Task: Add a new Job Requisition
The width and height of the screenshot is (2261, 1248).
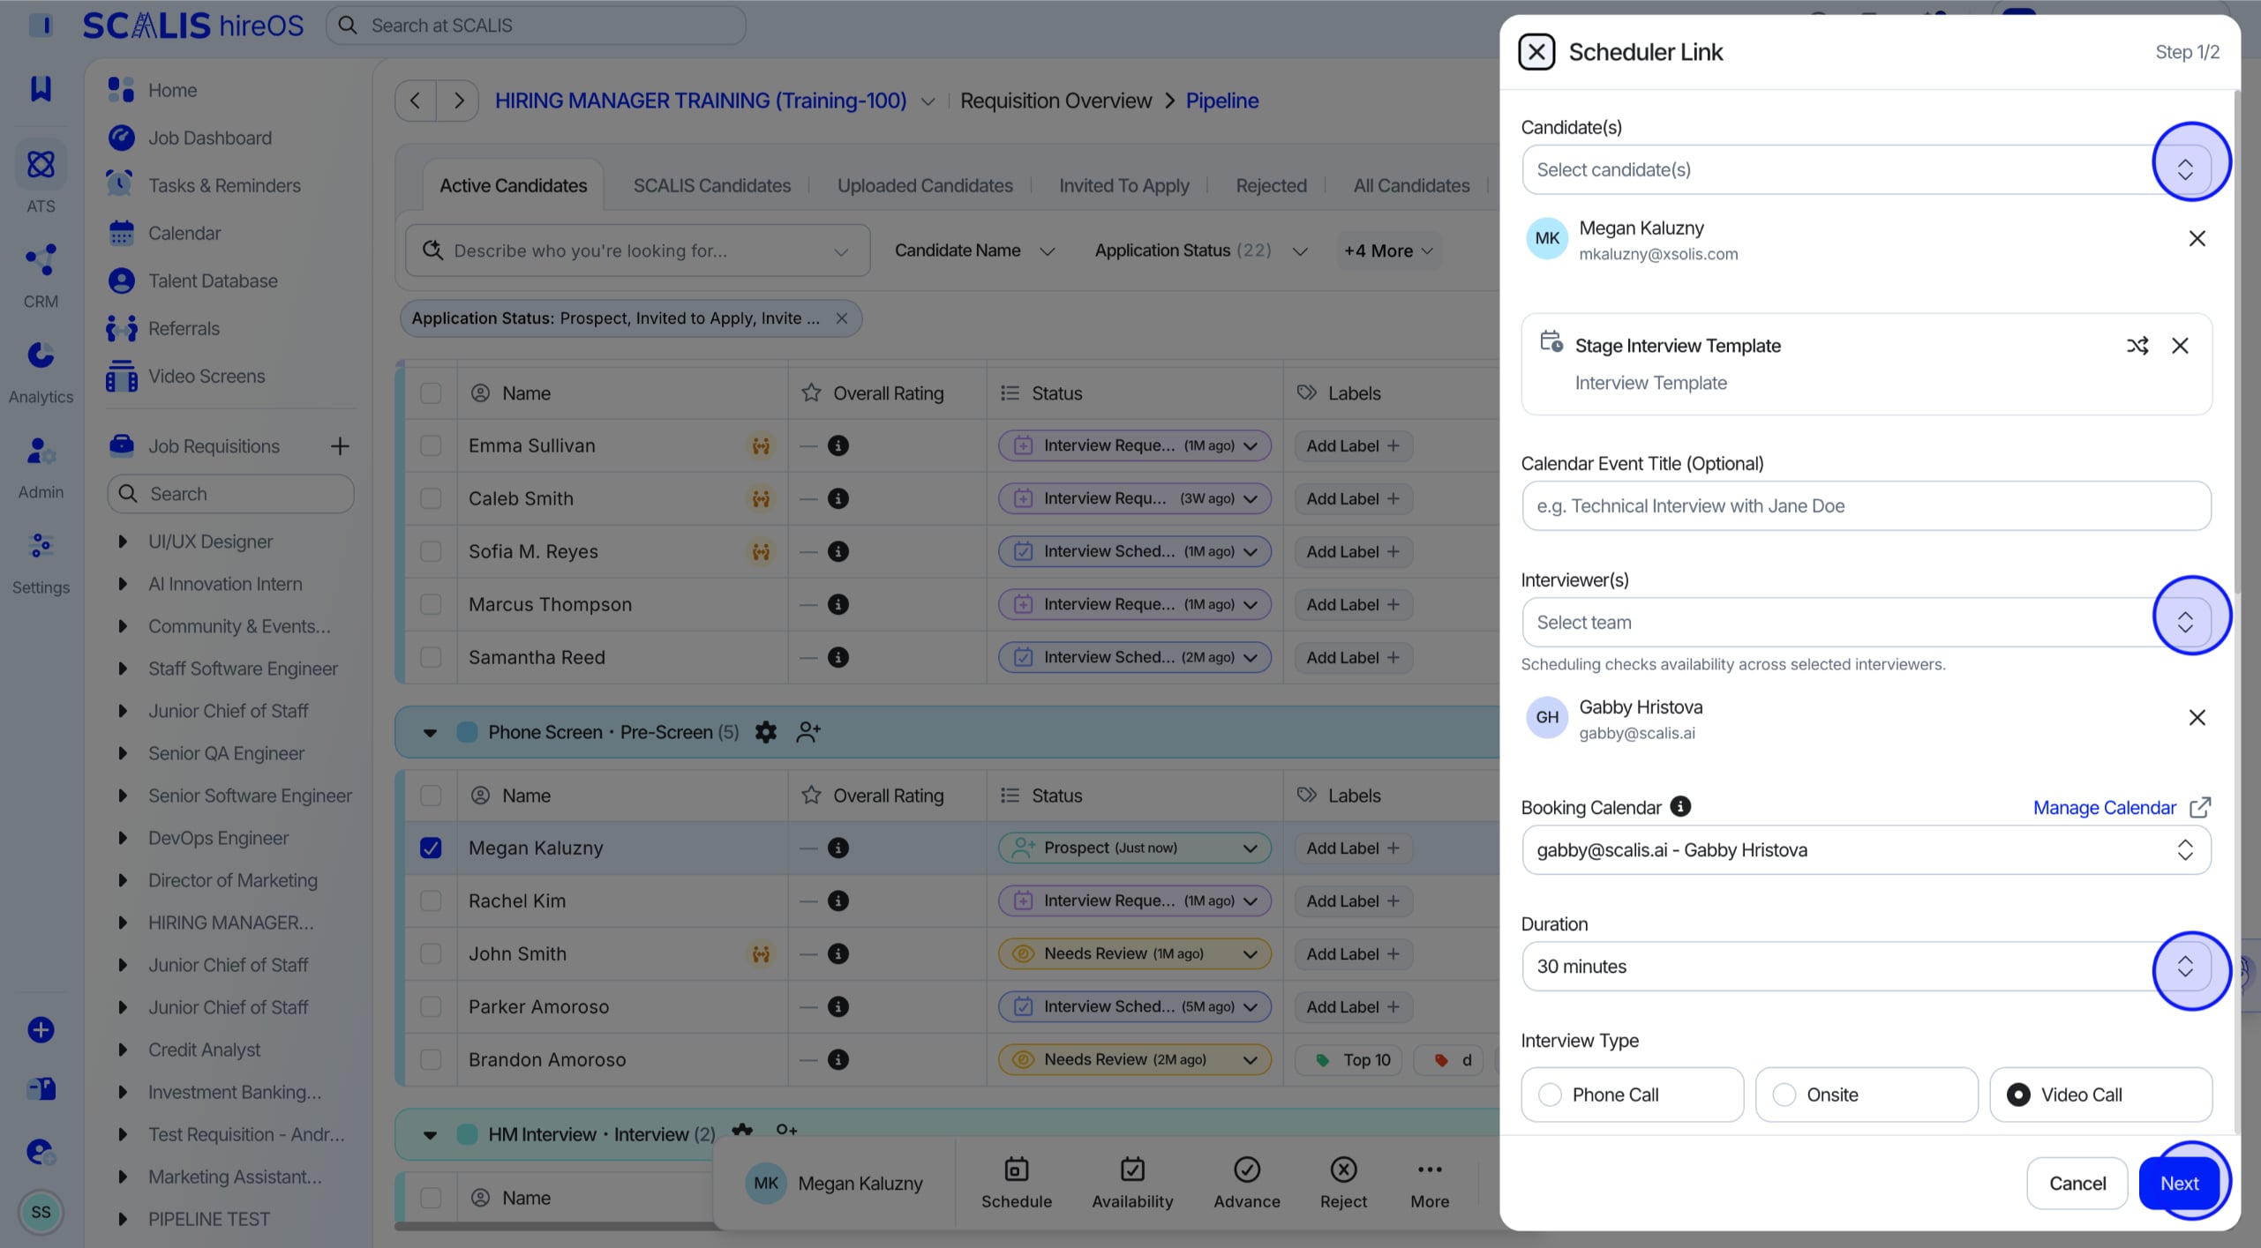Action: tap(340, 446)
